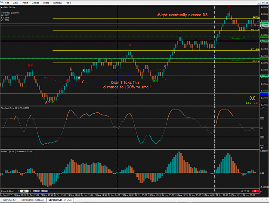Screen dimensions: 269x203
Task: Click the SESS button in Point O Chart panel
Action: coord(45,191)
